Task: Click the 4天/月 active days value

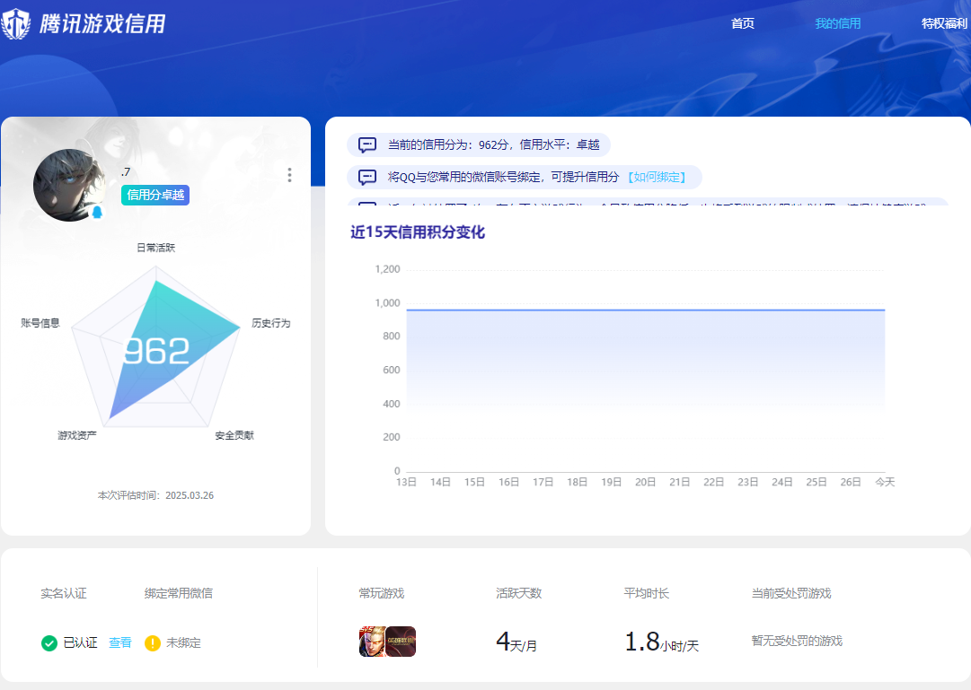Action: (516, 642)
